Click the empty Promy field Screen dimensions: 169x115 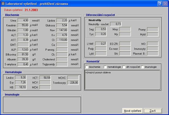point(153,29)
